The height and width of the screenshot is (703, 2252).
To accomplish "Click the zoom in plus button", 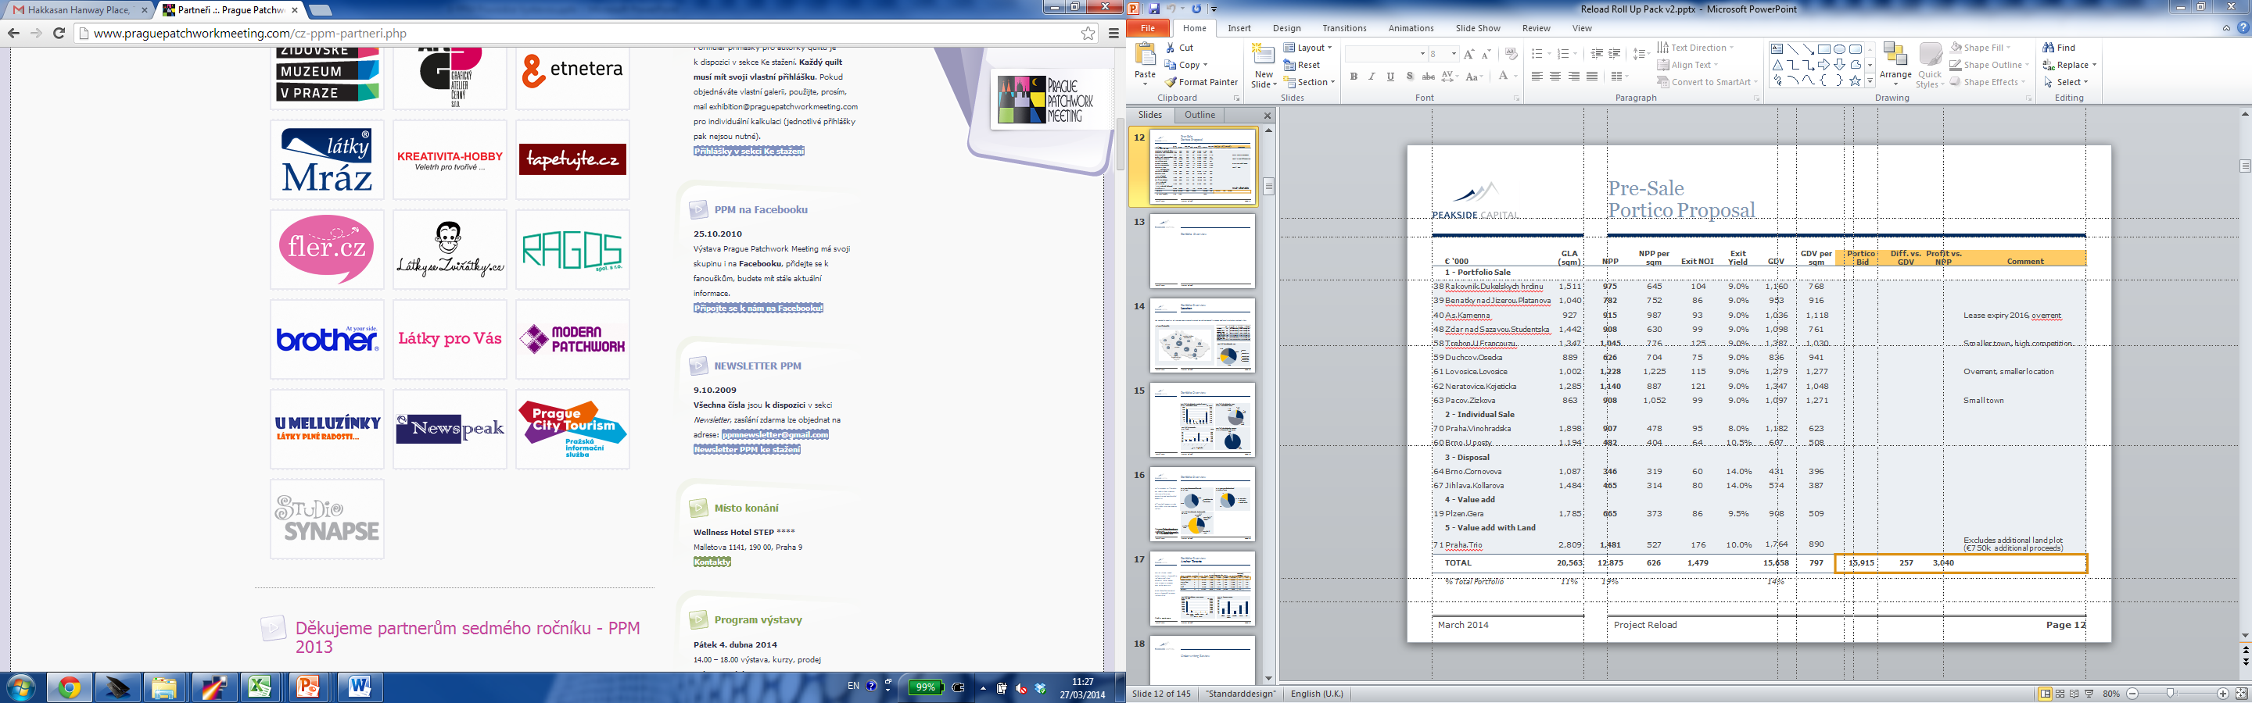I will point(2222,694).
